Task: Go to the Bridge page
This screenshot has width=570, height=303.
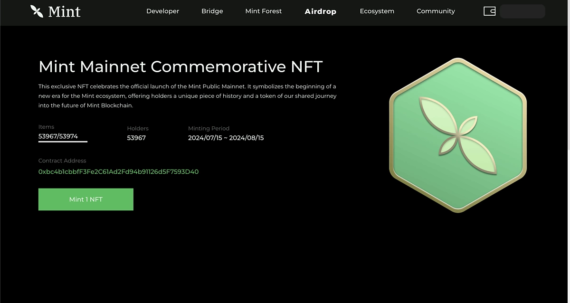Action: point(212,11)
